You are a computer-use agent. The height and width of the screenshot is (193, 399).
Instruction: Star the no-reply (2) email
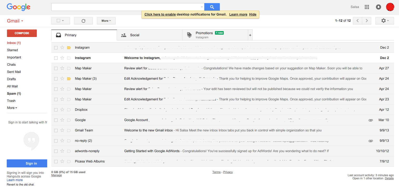coord(62,141)
